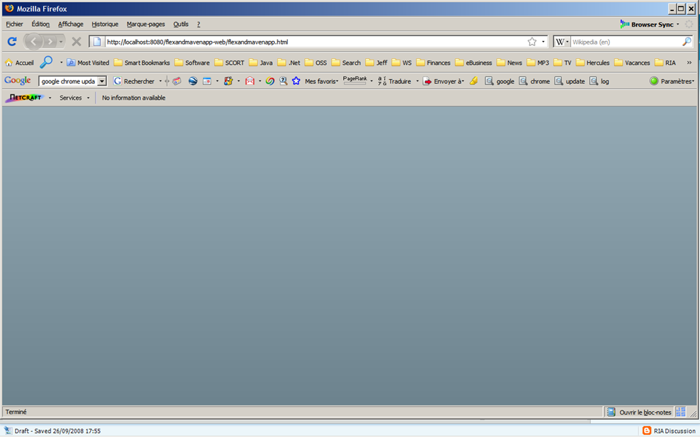Reload the page with the refresh icon

coord(12,42)
